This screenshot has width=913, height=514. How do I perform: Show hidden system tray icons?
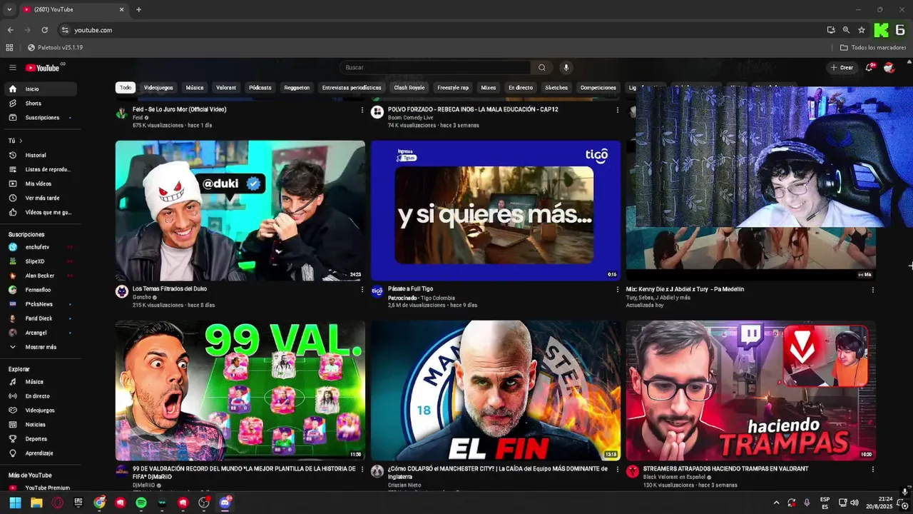tap(776, 503)
